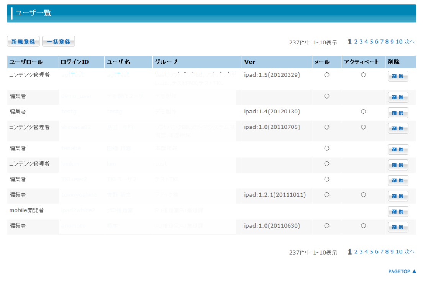Image resolution: width=423 pixels, height=281 pixels.
Task: Delete the user with version ipad:1.0(20110630)
Action: pyautogui.click(x=398, y=227)
